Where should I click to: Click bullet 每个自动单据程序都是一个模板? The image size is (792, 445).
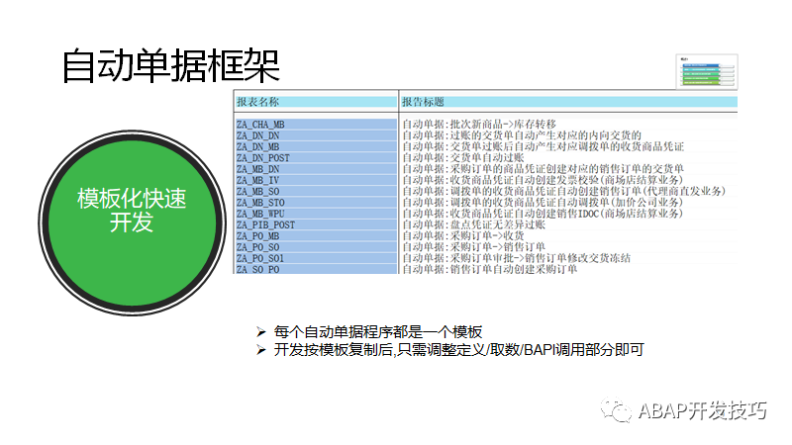click(378, 332)
